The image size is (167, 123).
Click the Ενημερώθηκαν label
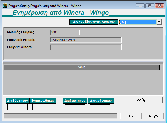click(43, 101)
